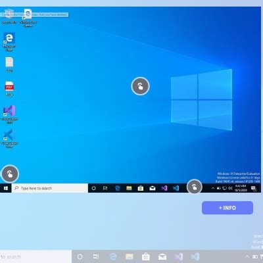Image resolution: width=263 pixels, height=263 pixels.
Task: Select the purple Visual Studio desktop shortcut
Action: [9, 114]
